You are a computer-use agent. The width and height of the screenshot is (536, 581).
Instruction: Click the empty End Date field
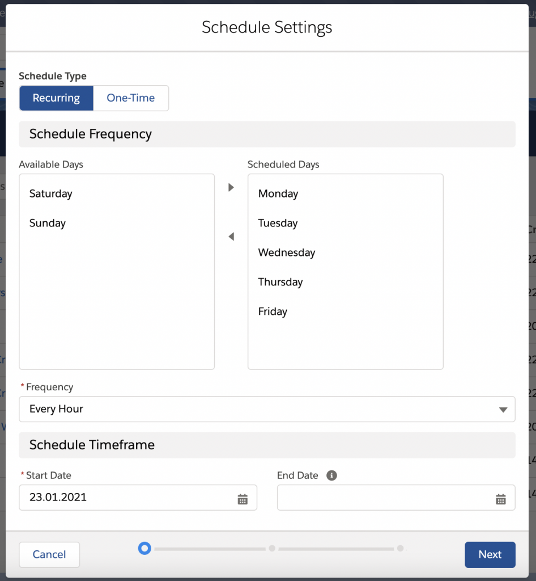point(396,498)
